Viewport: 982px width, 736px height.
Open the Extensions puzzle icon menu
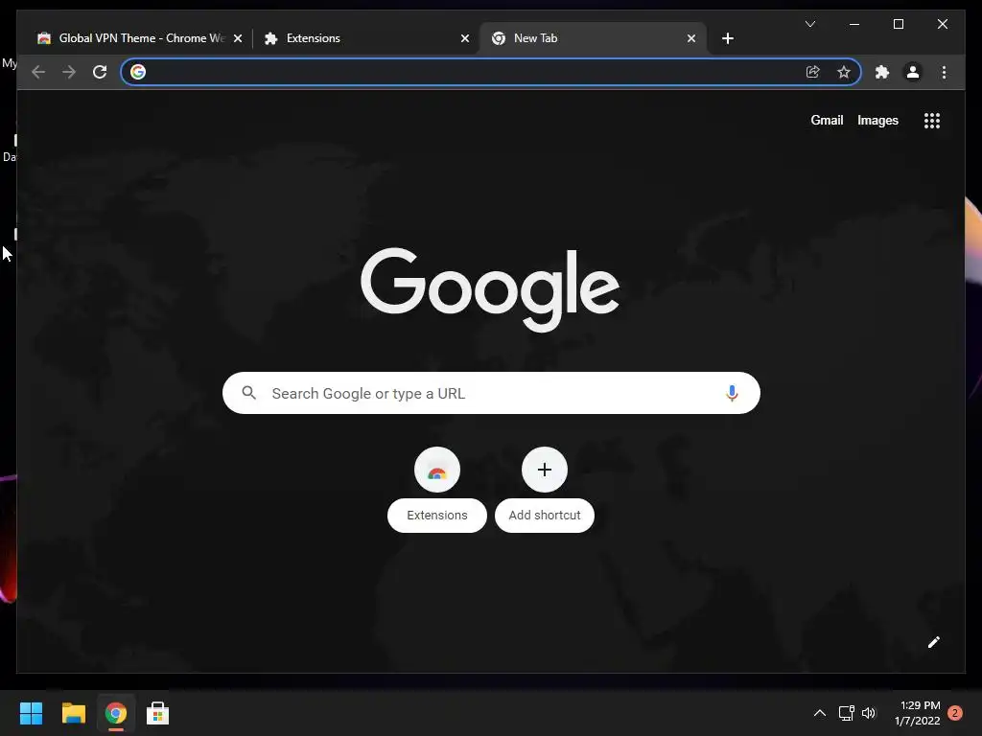pyautogui.click(x=882, y=72)
